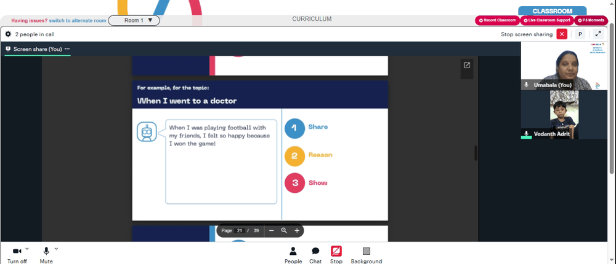Viewport: 616px width, 264px height.
Task: Click Umabala (You) video tile
Action: 564,66
